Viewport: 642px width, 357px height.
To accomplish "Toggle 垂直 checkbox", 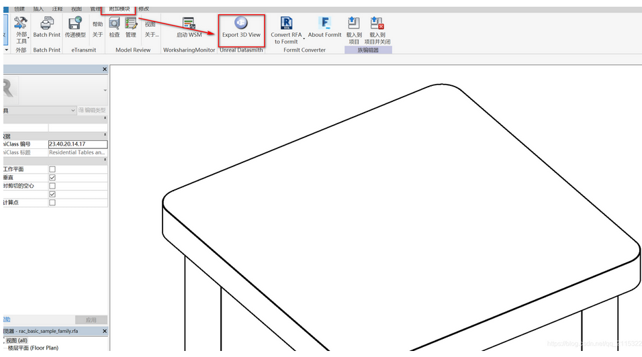I will tap(52, 177).
